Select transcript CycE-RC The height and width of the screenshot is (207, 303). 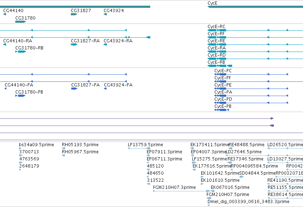tap(216, 26)
